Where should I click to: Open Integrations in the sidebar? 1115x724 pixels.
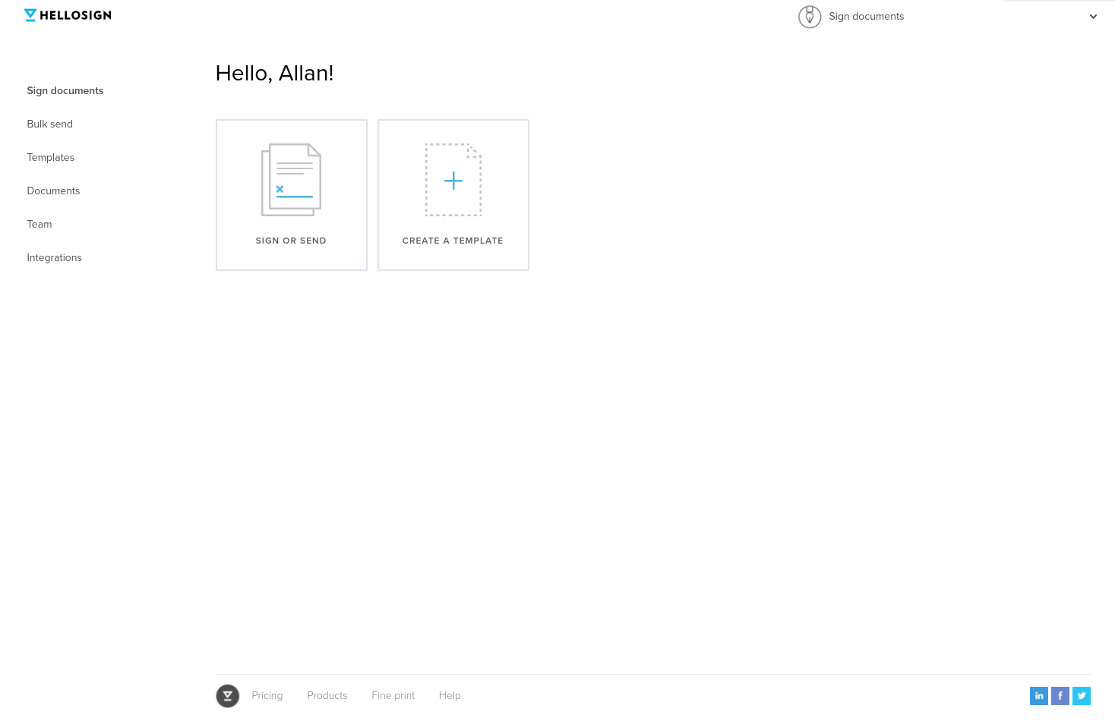point(55,257)
